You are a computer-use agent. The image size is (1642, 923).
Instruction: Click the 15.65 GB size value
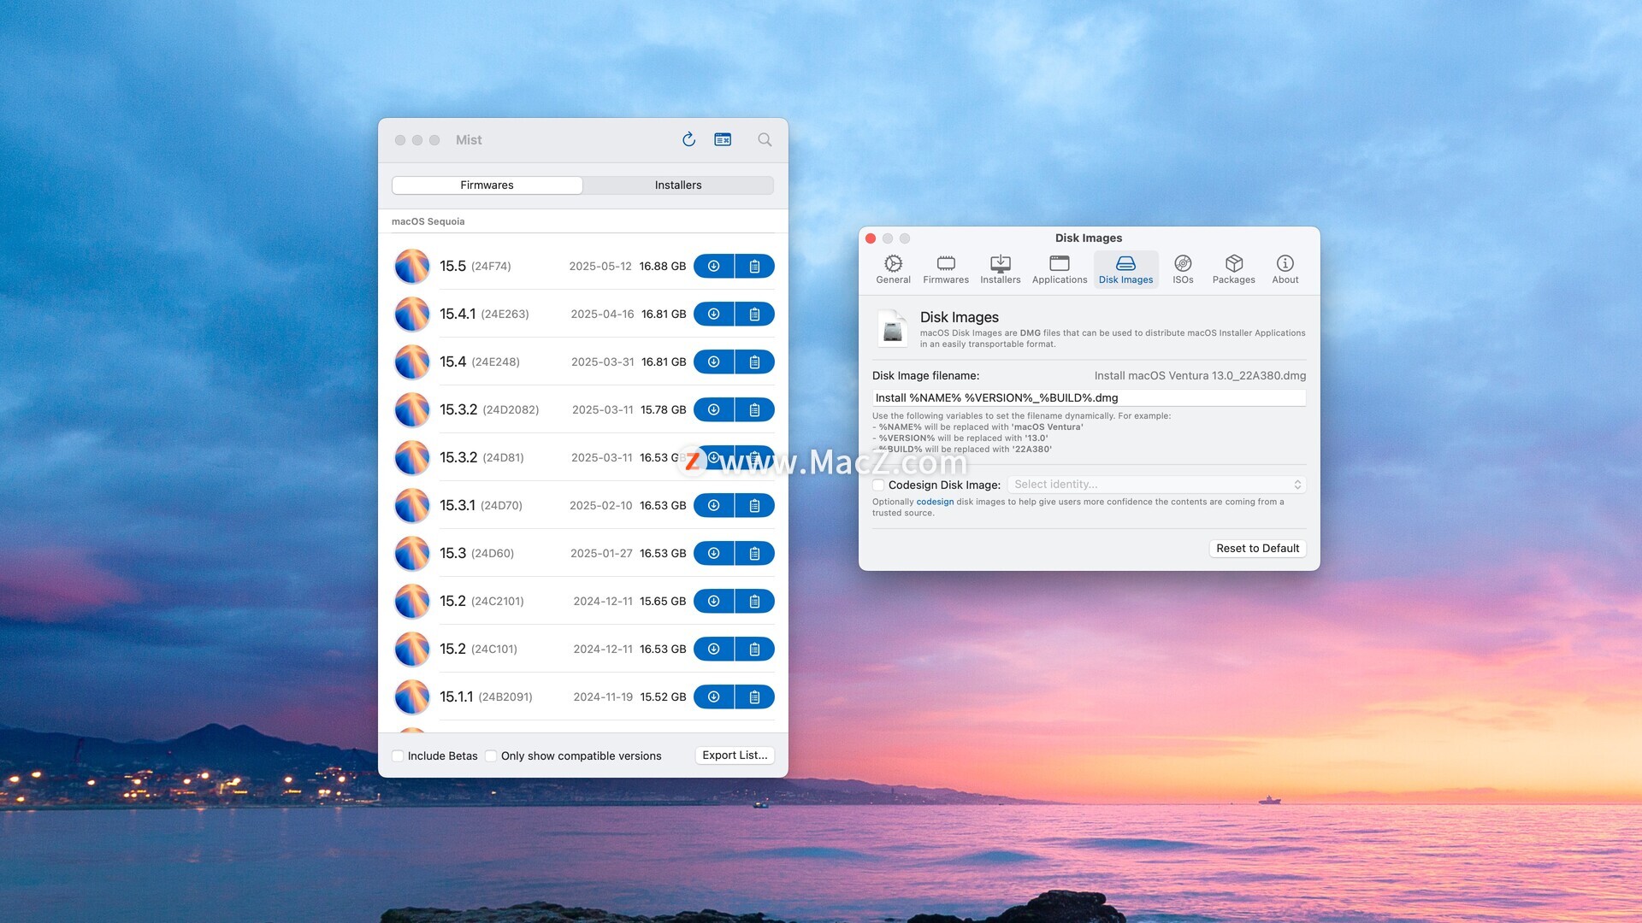pyautogui.click(x=663, y=602)
